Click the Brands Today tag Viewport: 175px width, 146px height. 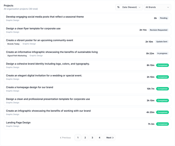pyautogui.click(x=13, y=44)
